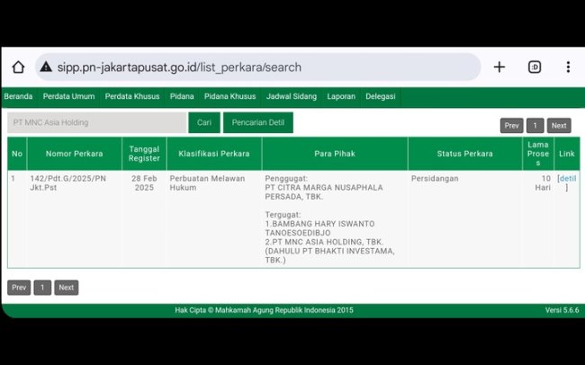Select the PT MNC ASIA HOLDING, TBK. defendant text
Image resolution: width=585 pixels, height=365 pixels.
[x=324, y=242]
